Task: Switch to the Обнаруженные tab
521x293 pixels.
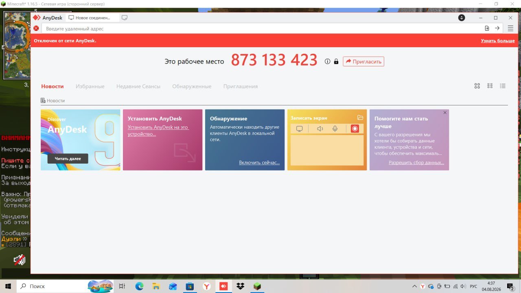Action: (192, 86)
